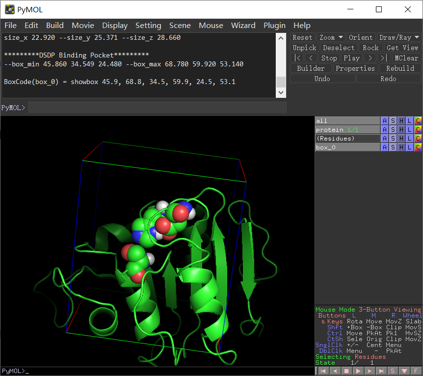
Task: Open the Zoom dropdown in the control panel
Action: (331, 37)
